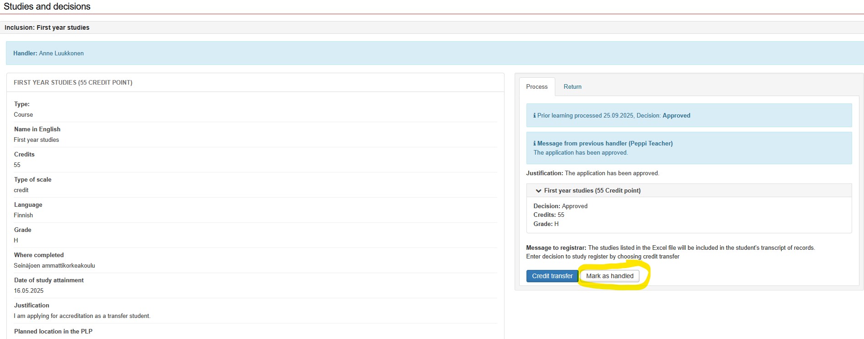This screenshot has height=339, width=864.
Task: Click the Language value Finnish
Action: click(x=23, y=215)
